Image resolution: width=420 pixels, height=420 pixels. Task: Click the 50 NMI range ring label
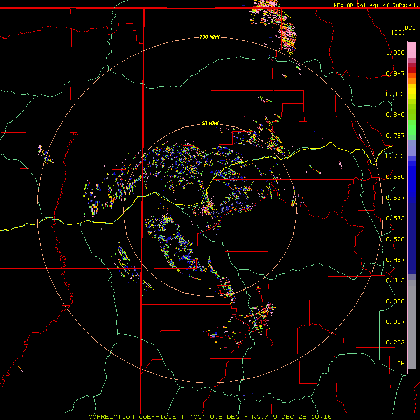[210, 123]
